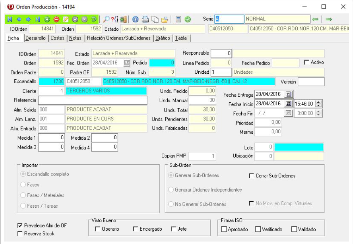Click the refresh icon in toolbar
This screenshot has height=244, width=353.
click(x=94, y=19)
